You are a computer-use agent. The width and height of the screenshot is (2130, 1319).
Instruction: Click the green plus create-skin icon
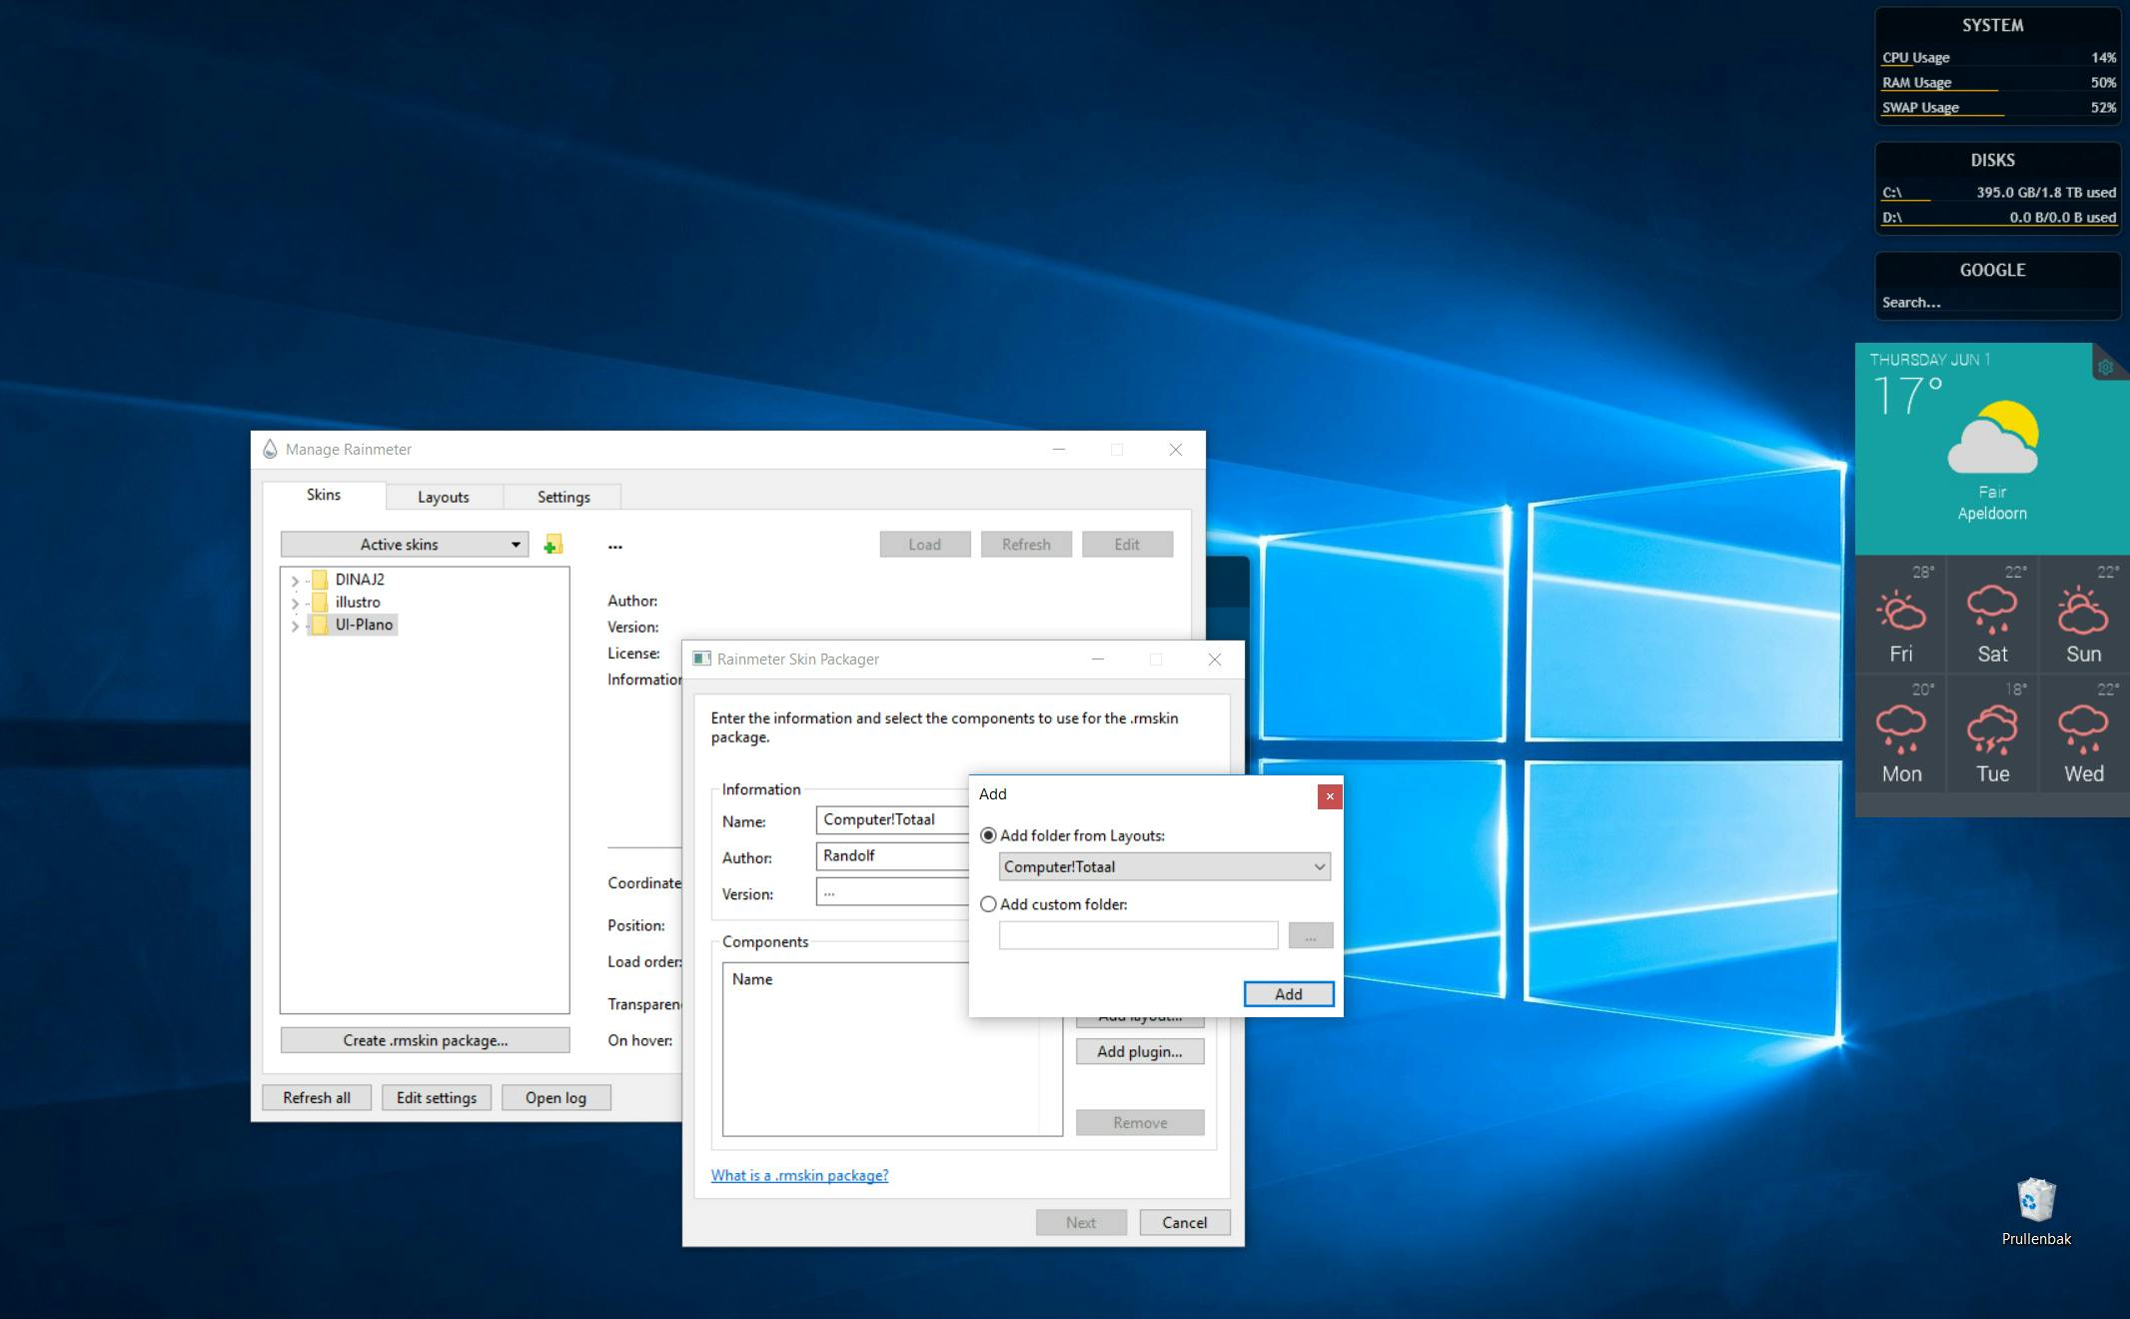pos(552,545)
